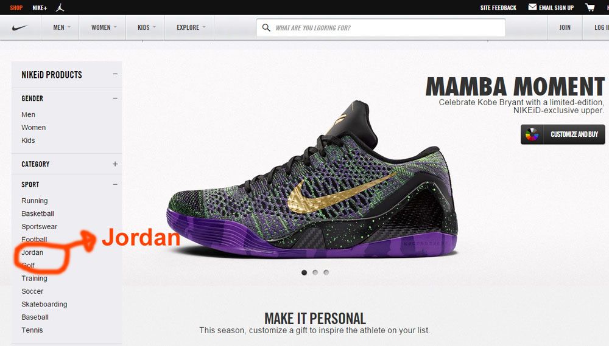Click the search input field
609x346 pixels.
point(381,27)
